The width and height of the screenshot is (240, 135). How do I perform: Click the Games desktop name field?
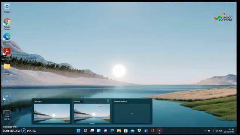(79, 101)
